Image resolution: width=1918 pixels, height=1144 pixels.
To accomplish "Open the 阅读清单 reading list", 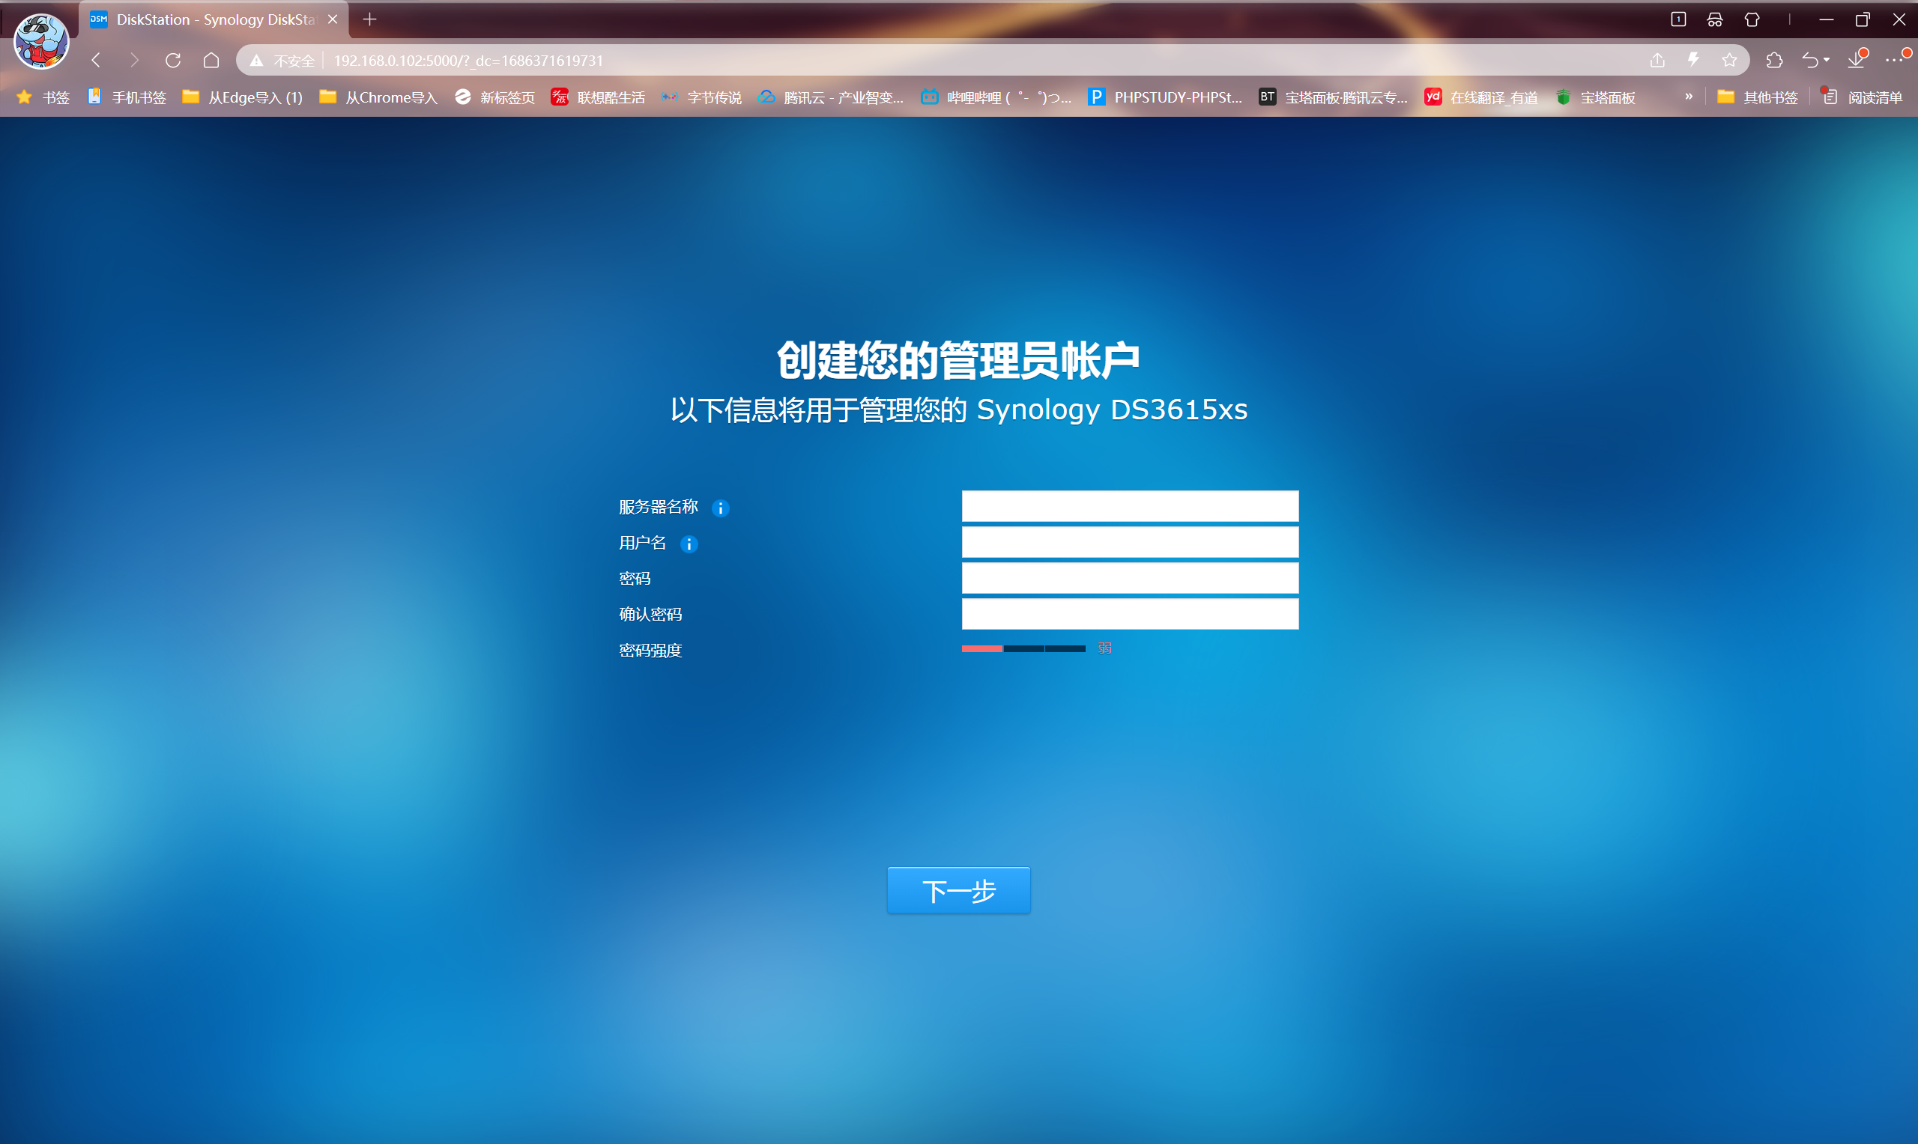I will click(x=1862, y=97).
